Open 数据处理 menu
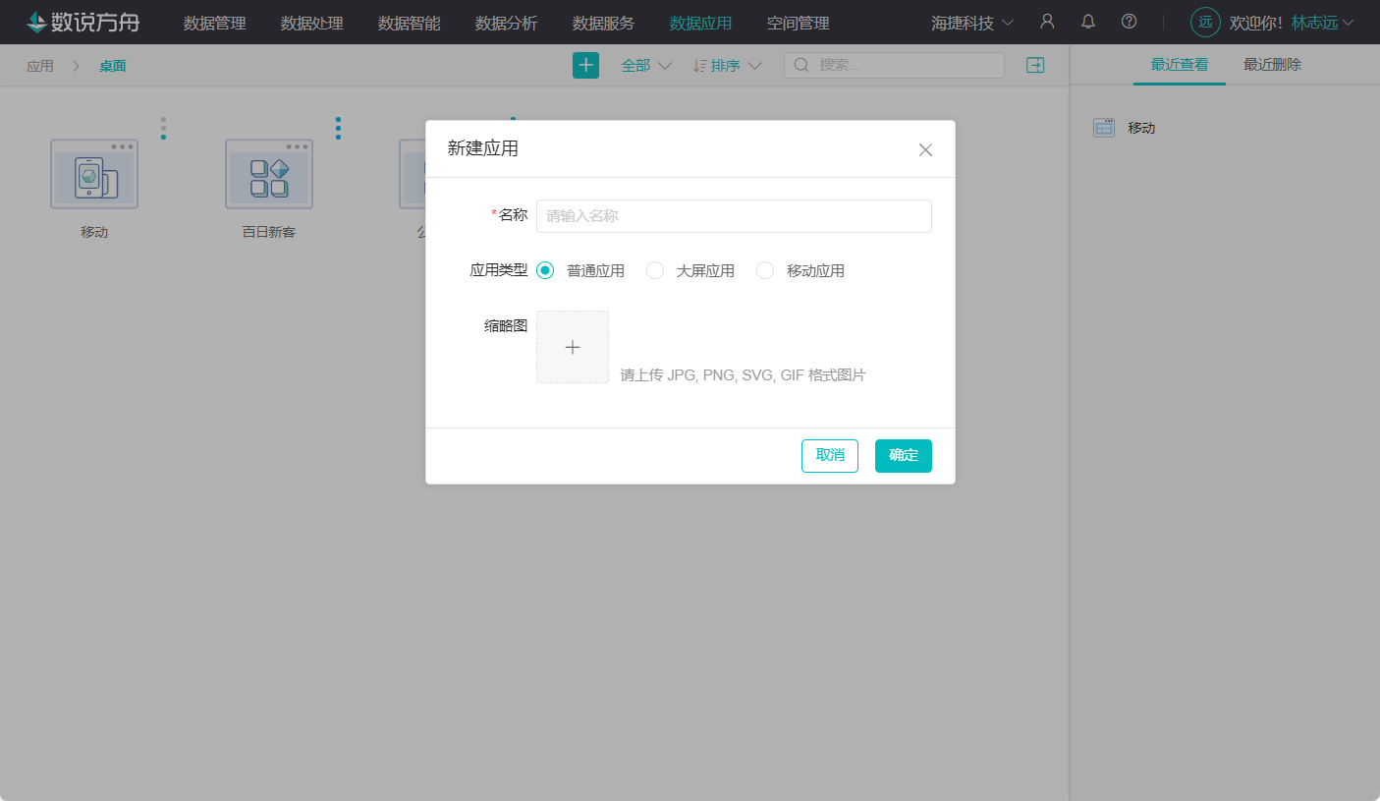The height and width of the screenshot is (801, 1380). [x=312, y=23]
